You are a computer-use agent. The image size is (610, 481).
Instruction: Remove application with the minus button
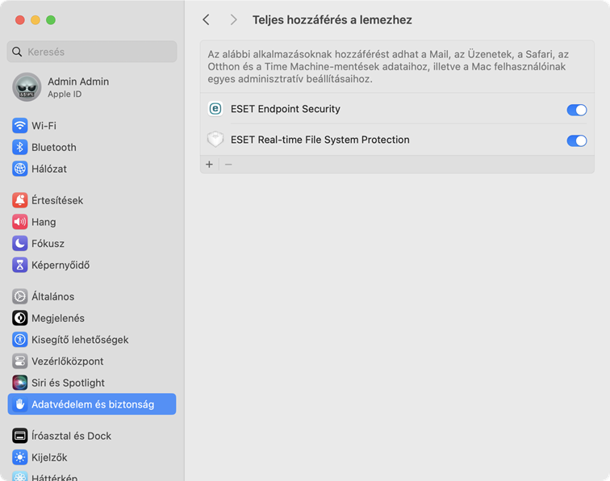pos(229,165)
